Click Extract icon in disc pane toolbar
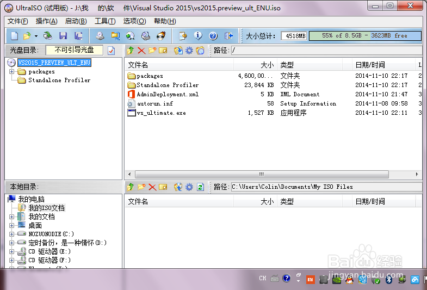The width and height of the screenshot is (427, 290). 178,51
